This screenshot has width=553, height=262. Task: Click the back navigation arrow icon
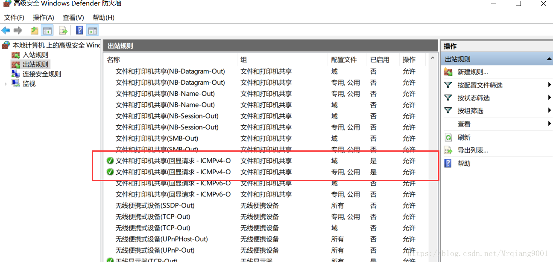[x=6, y=30]
